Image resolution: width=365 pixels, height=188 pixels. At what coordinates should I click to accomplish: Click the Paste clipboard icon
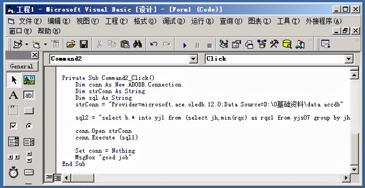click(x=125, y=44)
